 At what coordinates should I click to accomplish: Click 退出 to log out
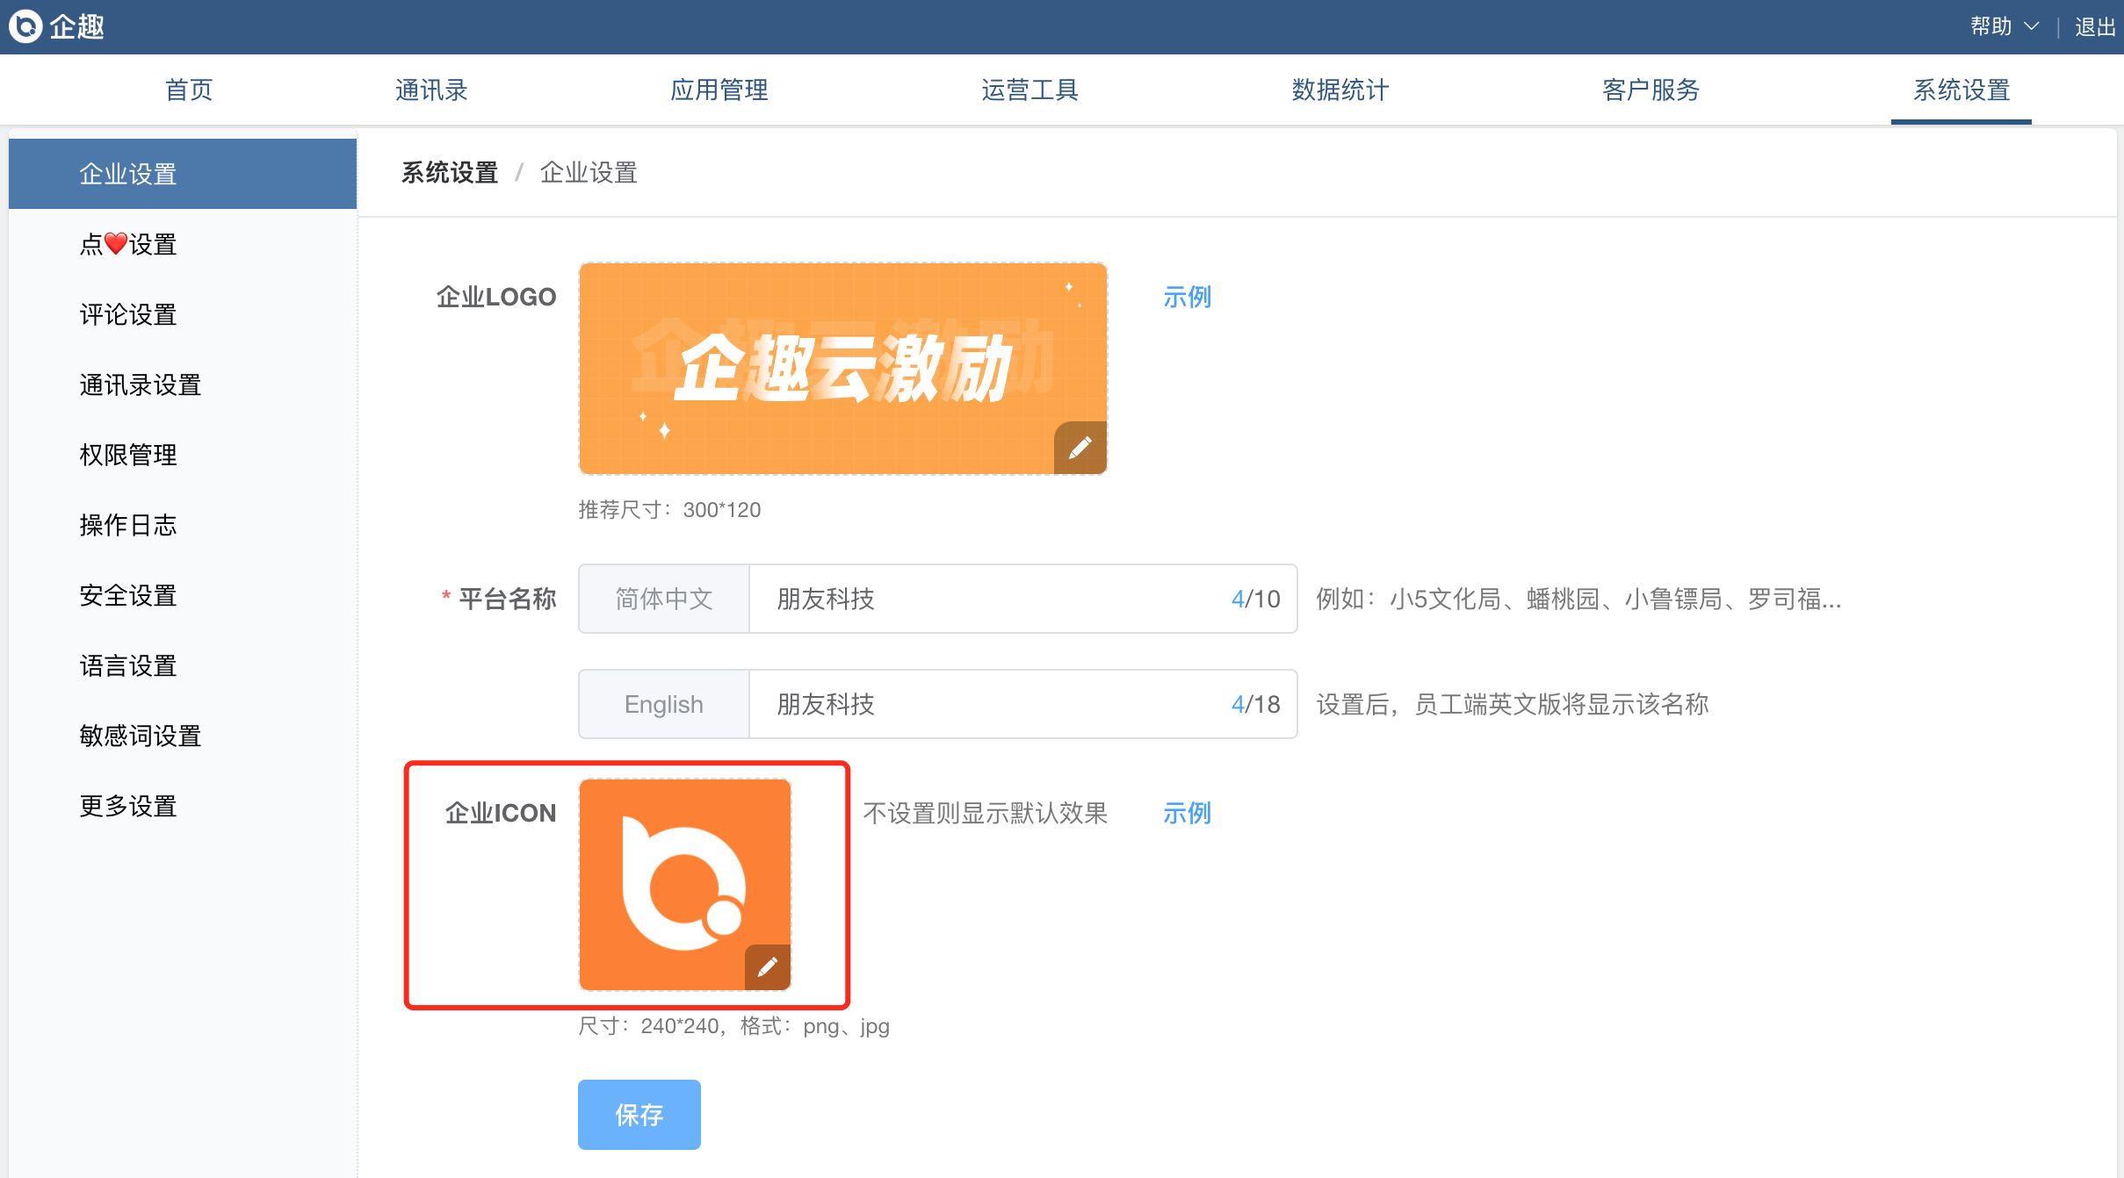point(2094,26)
